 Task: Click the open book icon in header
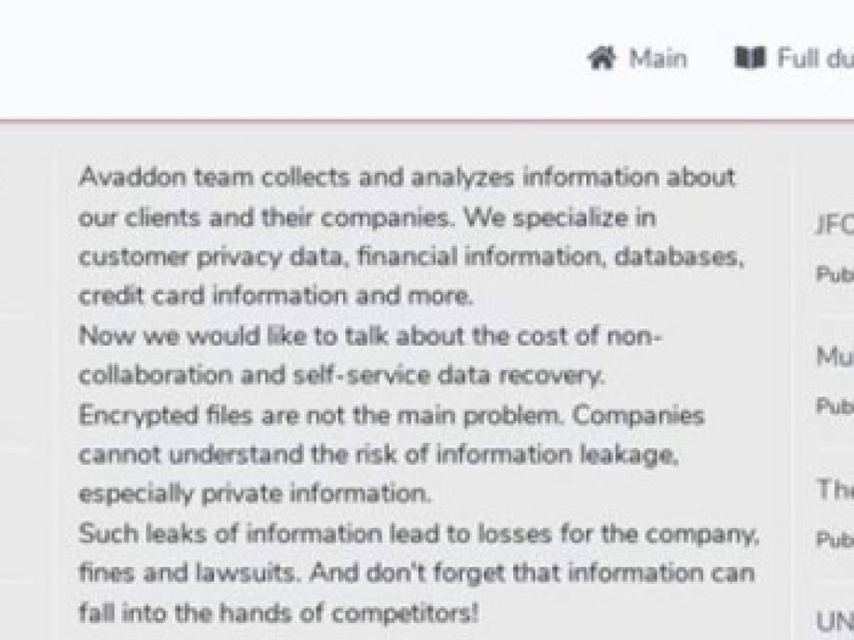point(749,58)
